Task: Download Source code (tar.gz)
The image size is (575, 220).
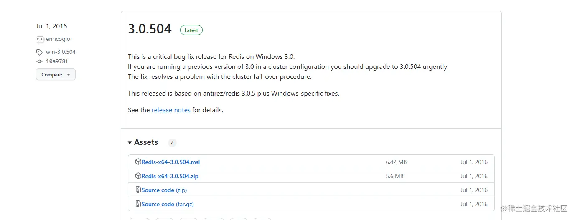Action: click(168, 204)
